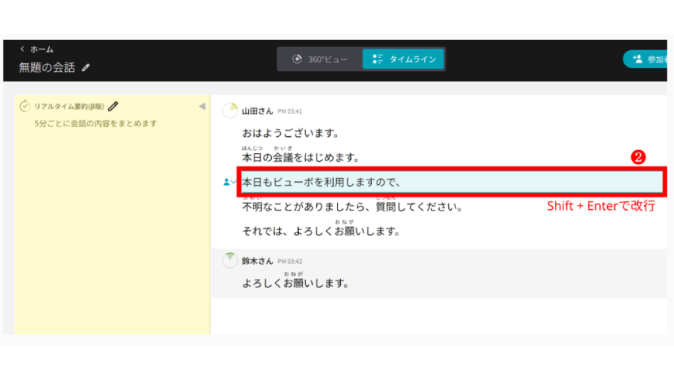
Task: Open speaker dropdown chevron on the edited line
Action: (x=234, y=182)
